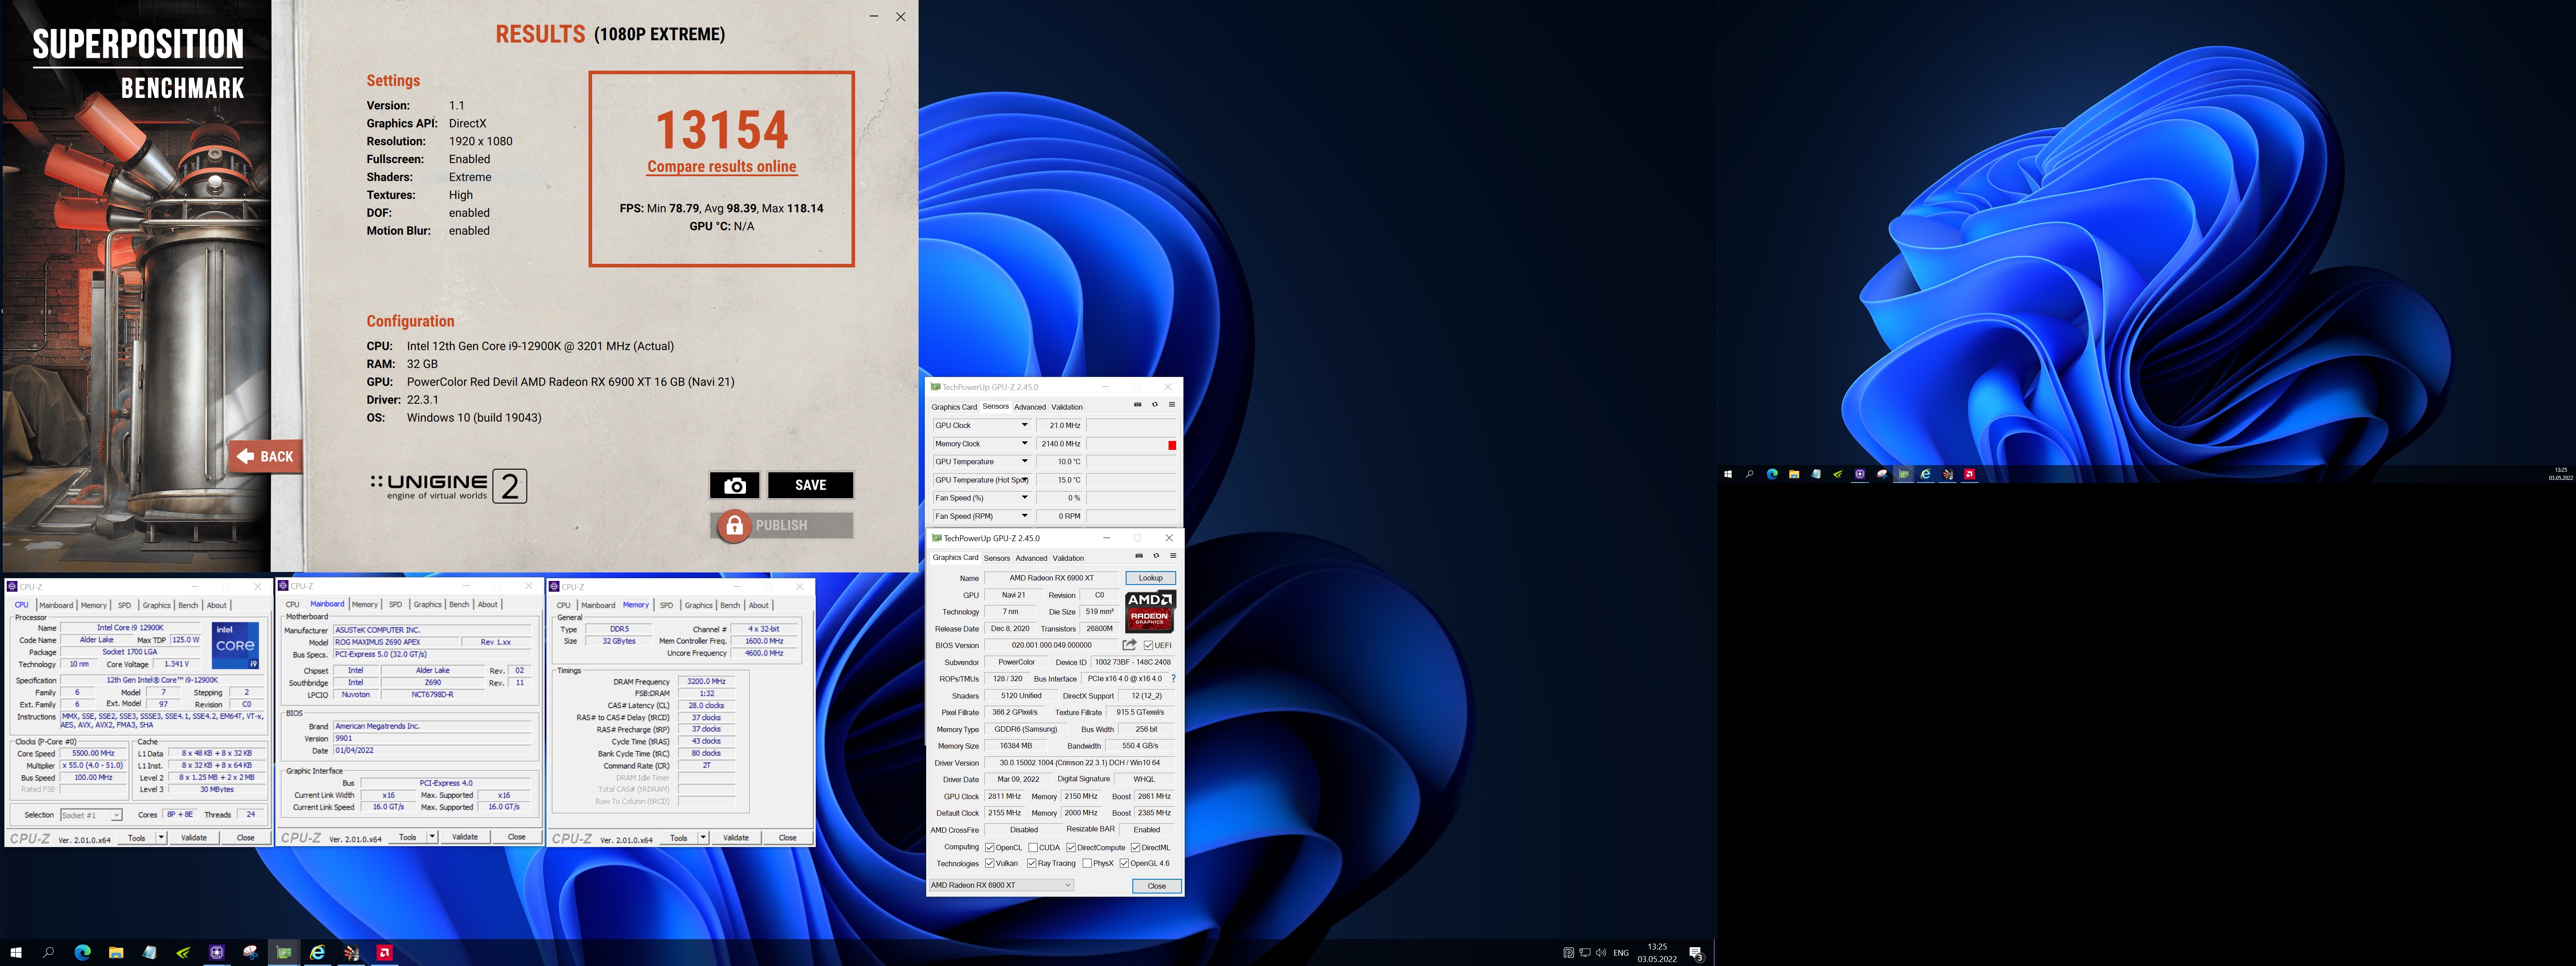Image resolution: width=2576 pixels, height=966 pixels.
Task: Switch to Validation tab in GPU-Z Sensors window
Action: tap(1067, 407)
